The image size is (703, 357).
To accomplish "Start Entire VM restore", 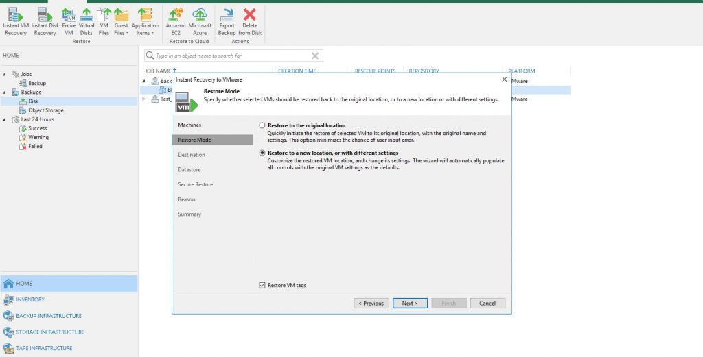I will [x=69, y=21].
